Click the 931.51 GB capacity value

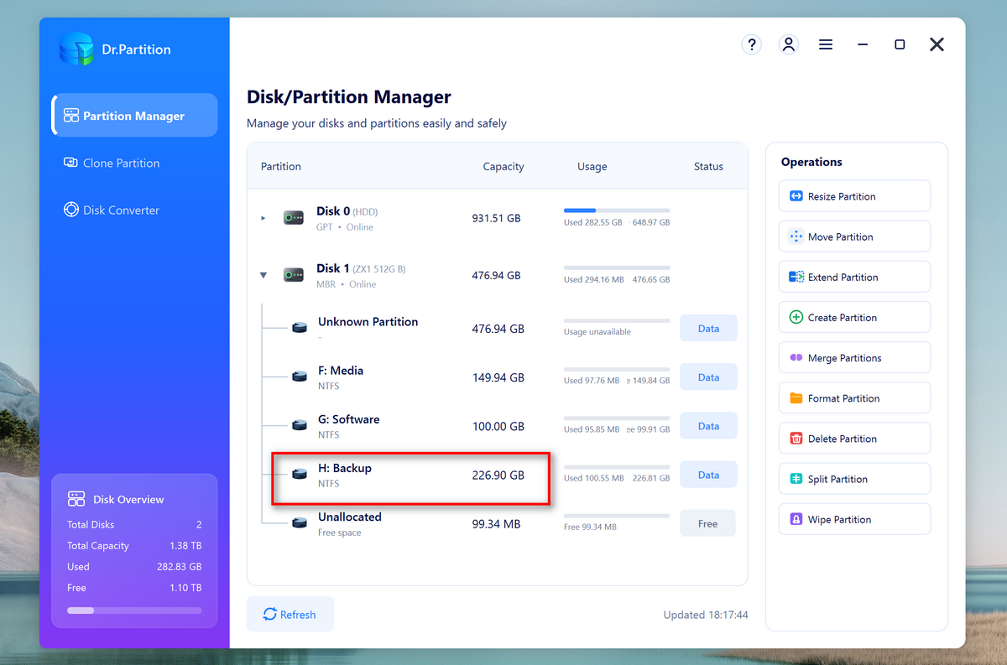pyautogui.click(x=496, y=218)
